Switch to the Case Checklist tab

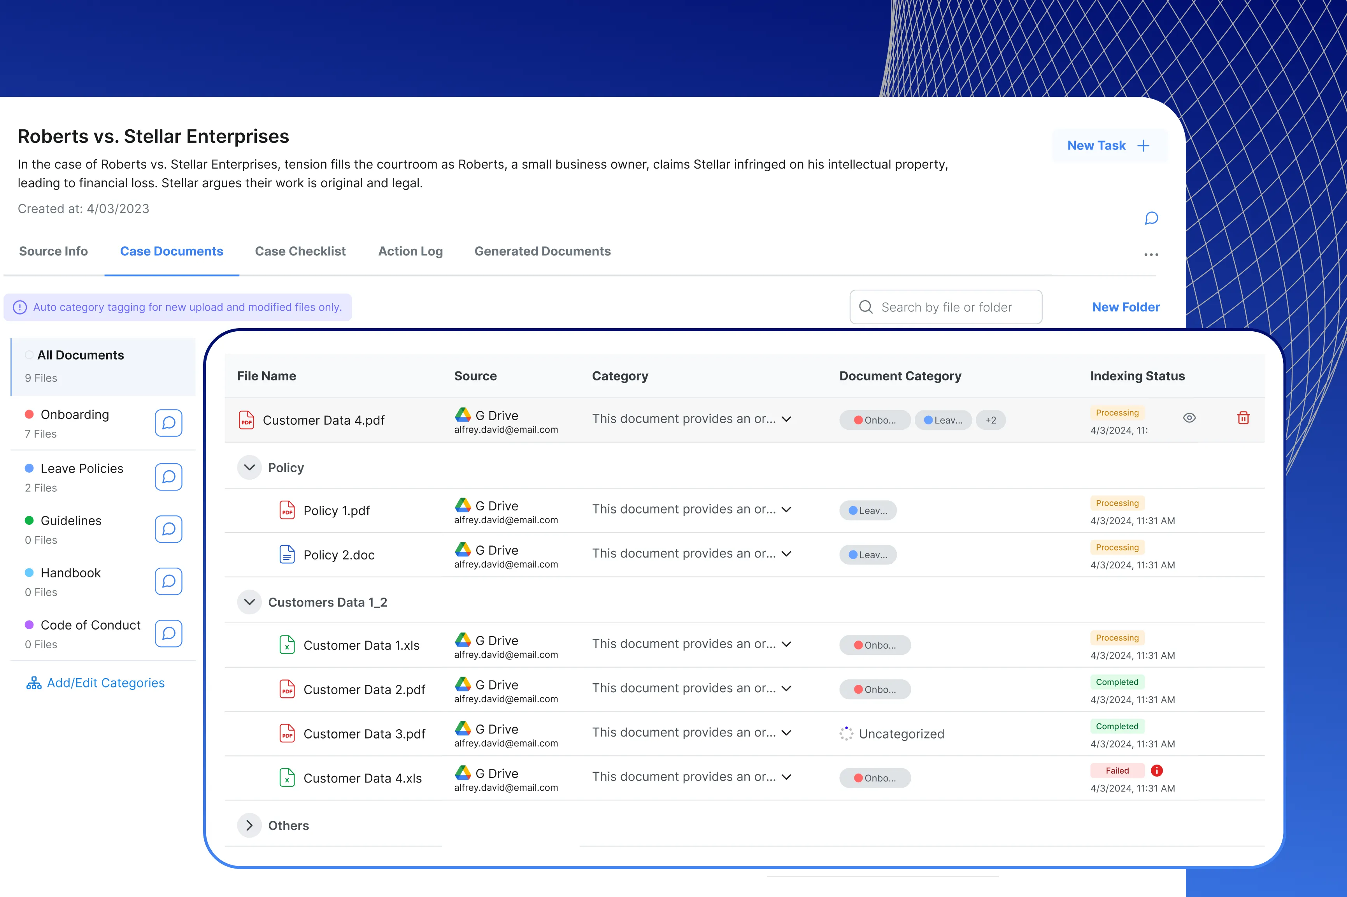(300, 251)
